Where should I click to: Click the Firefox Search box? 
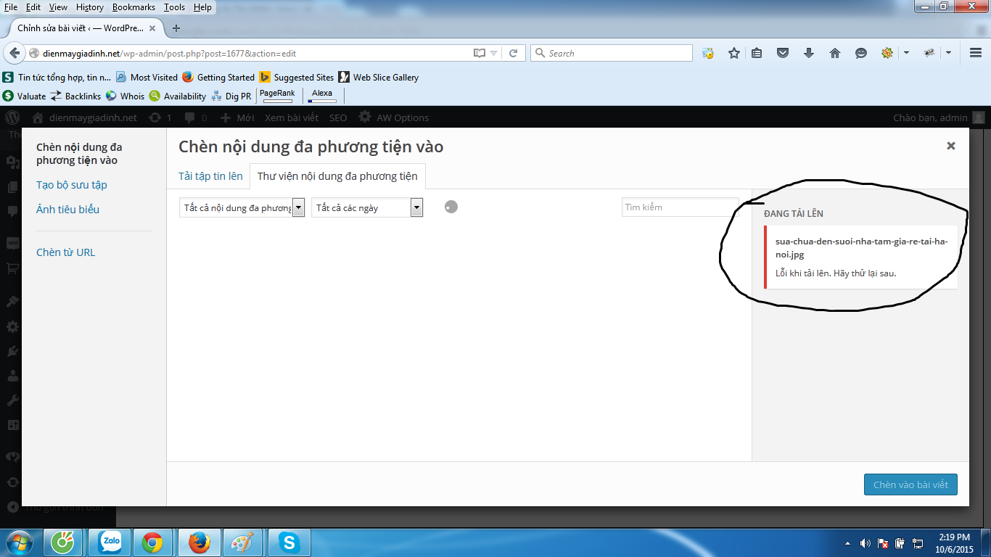[x=612, y=53]
